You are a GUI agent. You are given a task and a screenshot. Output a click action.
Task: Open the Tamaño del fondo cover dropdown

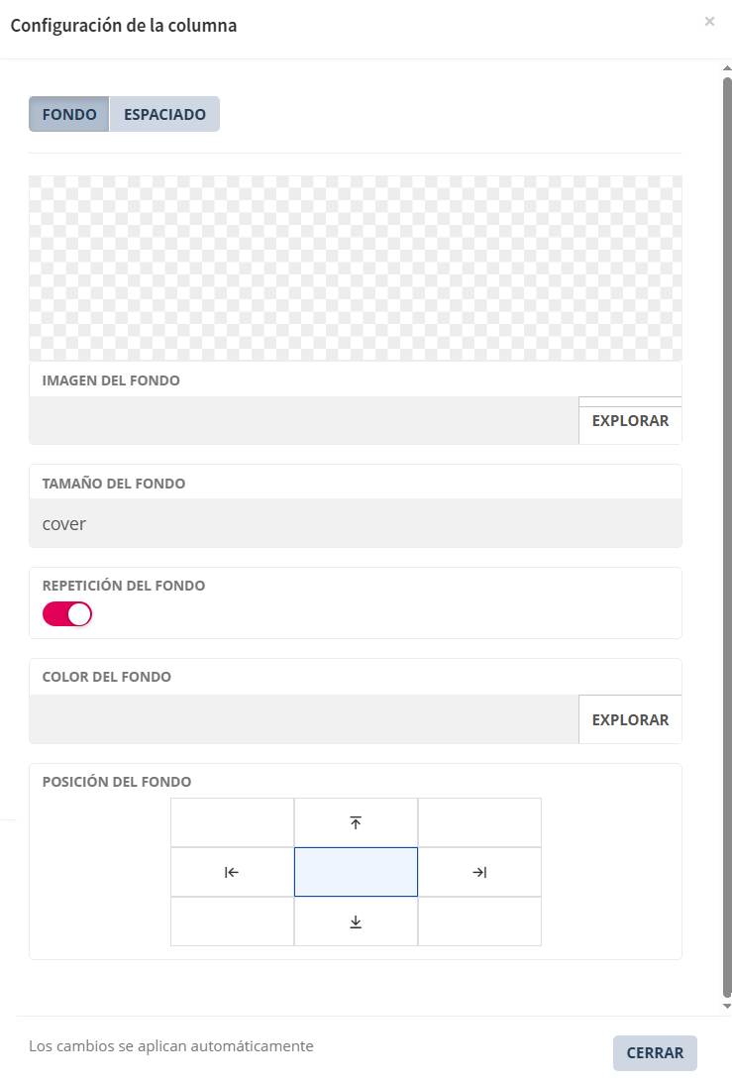tap(356, 523)
